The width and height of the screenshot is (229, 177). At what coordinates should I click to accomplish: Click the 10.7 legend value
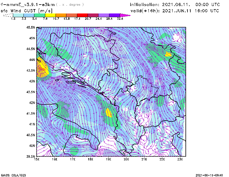pos(56,19)
